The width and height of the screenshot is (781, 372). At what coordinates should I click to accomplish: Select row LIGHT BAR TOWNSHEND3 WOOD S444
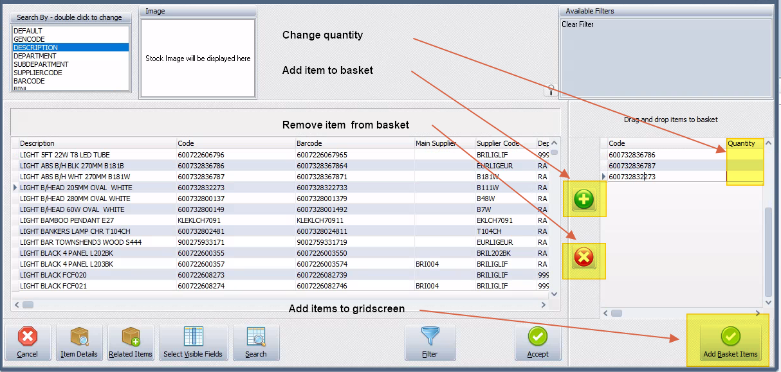point(280,242)
